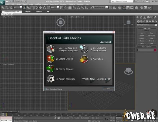The height and width of the screenshot is (122, 158).
Task: Open the 3ds Max application button
Action: tap(2, 2)
